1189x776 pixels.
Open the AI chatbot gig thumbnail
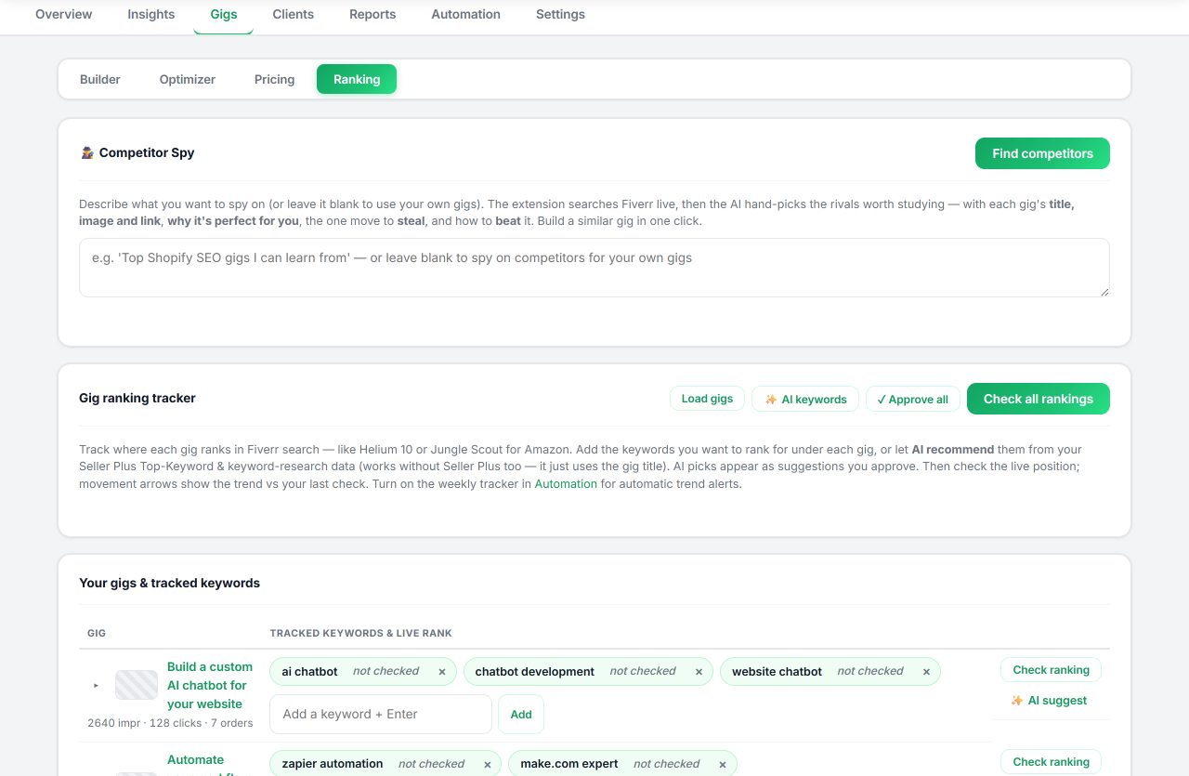coord(137,685)
